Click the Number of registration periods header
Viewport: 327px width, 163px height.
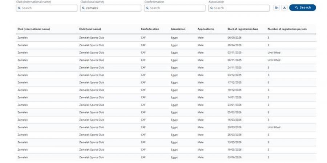click(287, 29)
